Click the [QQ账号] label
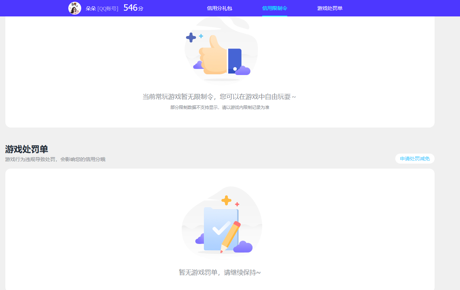Screen dimensions: 460x290 click(108, 8)
